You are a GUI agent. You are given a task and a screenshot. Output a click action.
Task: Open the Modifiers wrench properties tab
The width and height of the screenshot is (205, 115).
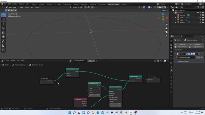pyautogui.click(x=171, y=71)
